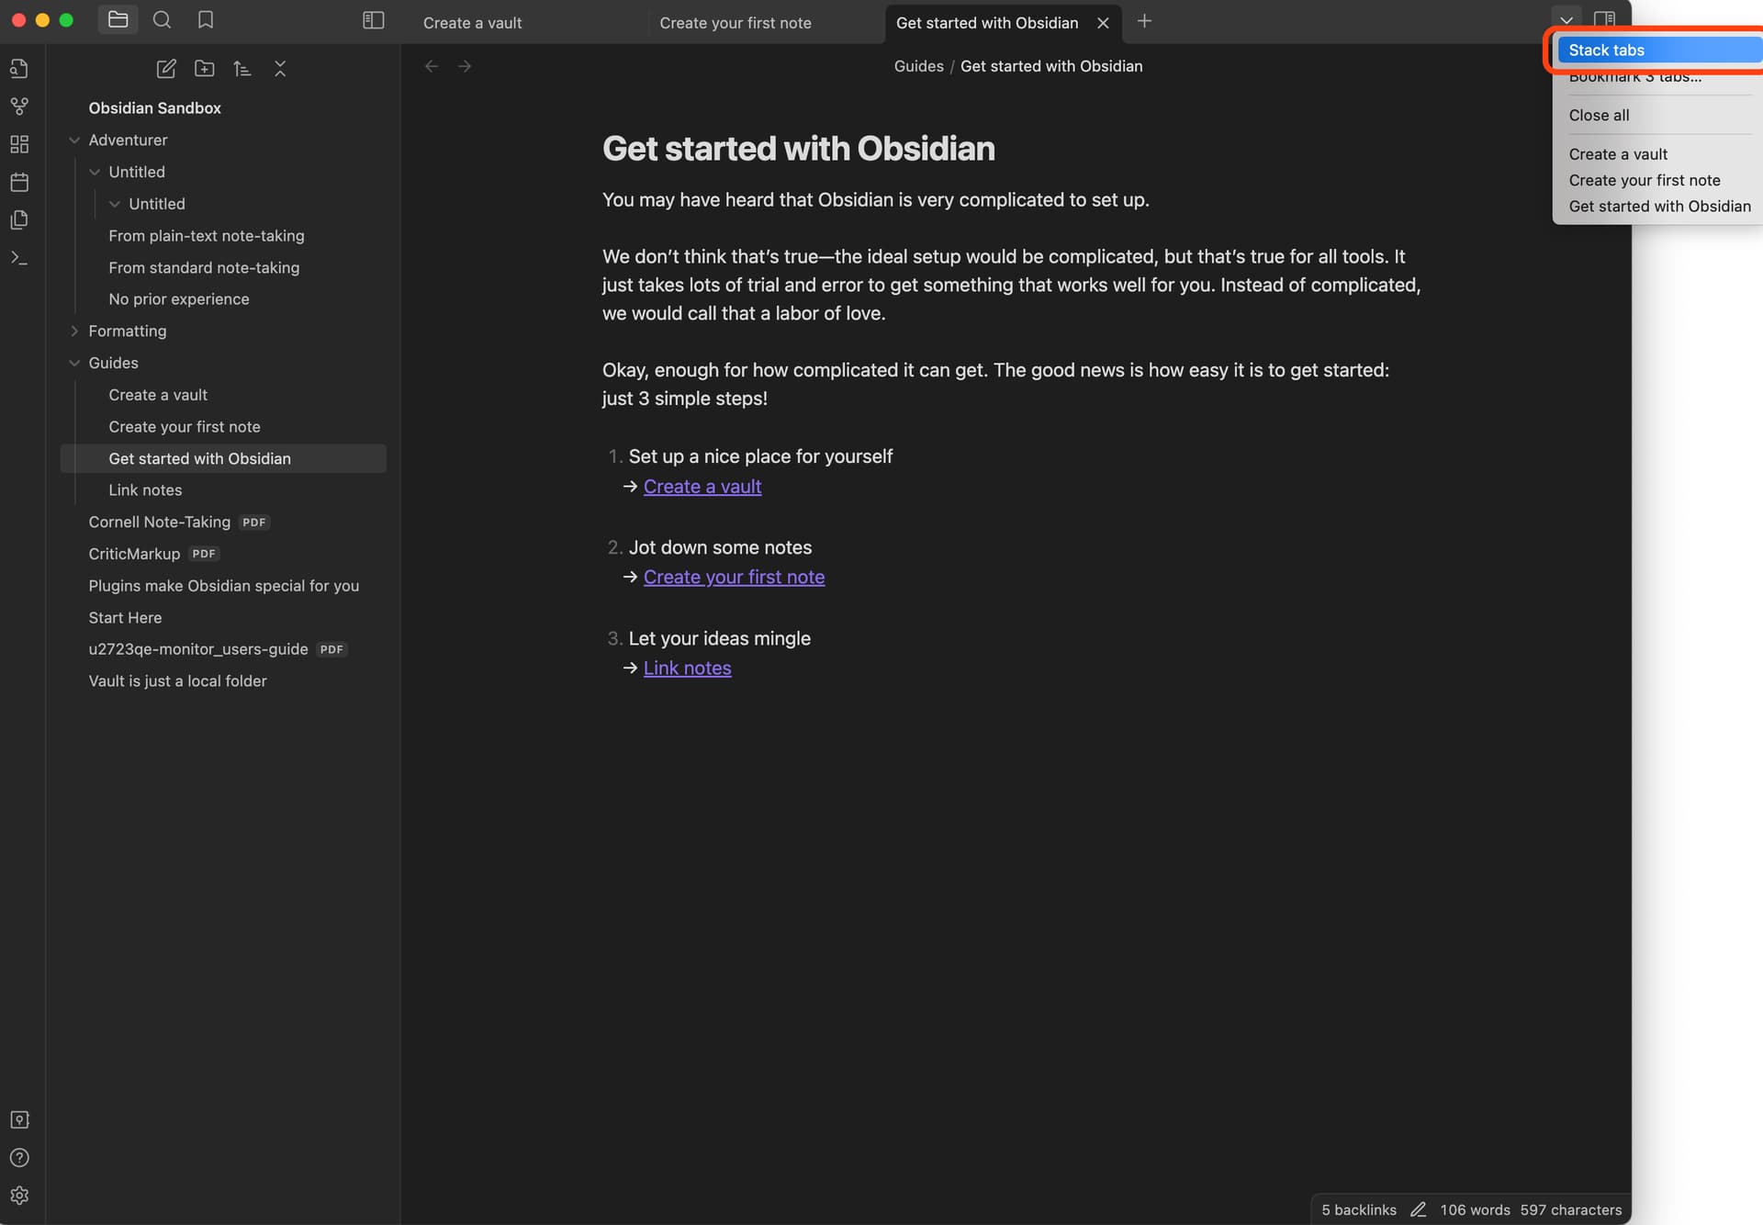This screenshot has width=1763, height=1225.
Task: Click the 597 characters status count
Action: [x=1570, y=1209]
